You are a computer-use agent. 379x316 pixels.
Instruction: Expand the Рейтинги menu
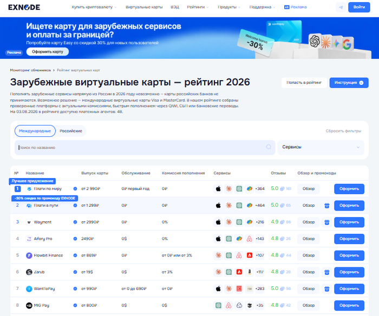(x=198, y=7)
